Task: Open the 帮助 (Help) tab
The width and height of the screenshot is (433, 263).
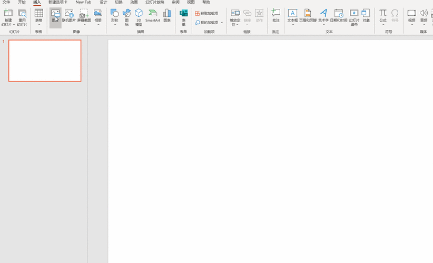Action: 206,2
